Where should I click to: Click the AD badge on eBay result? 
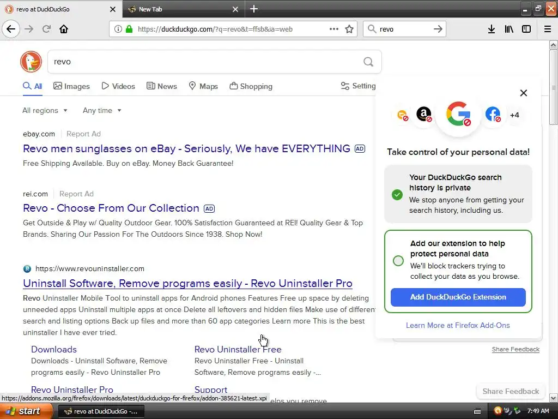coord(360,148)
